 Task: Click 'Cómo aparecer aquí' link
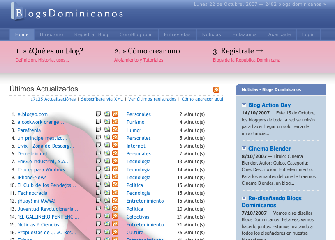point(202,99)
